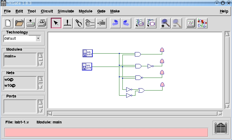
Task: Open the File menu
Action: coord(7,11)
